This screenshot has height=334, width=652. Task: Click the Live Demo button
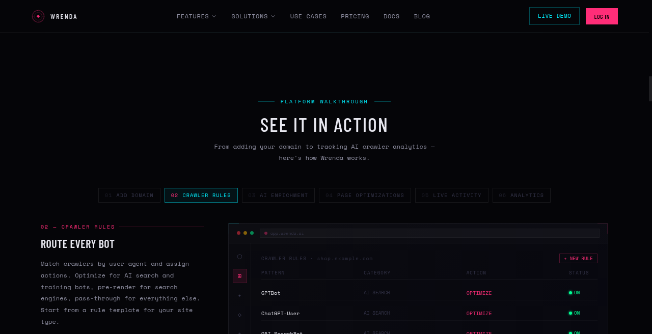coord(554,16)
